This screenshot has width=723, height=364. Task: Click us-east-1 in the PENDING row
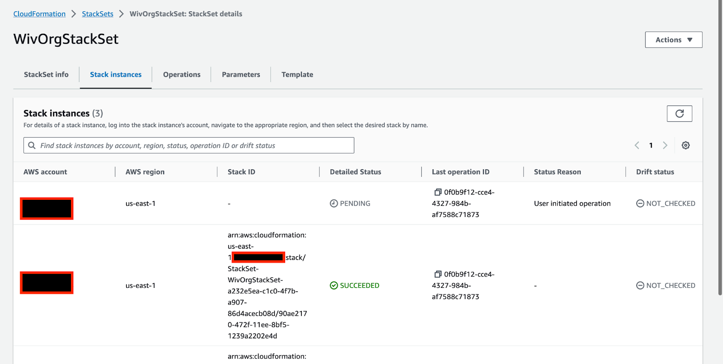coord(141,203)
